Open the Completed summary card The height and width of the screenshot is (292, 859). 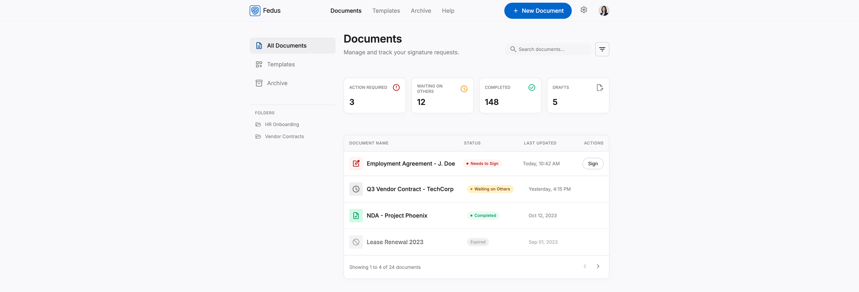[x=510, y=96]
